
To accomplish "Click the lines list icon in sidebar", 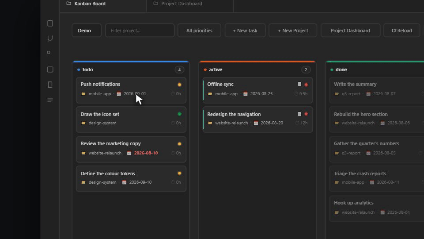I will (x=50, y=100).
